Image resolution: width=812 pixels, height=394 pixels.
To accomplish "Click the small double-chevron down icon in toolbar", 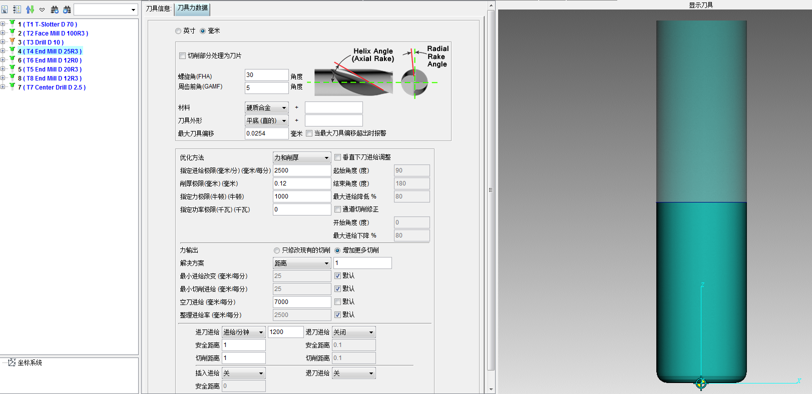I will click(x=42, y=9).
